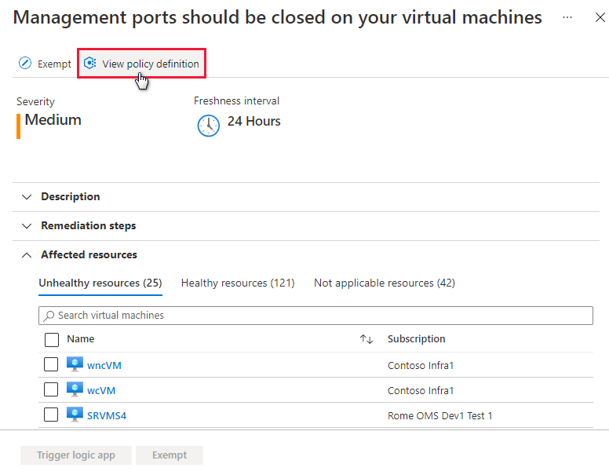
Task: Click the View policy definition icon
Action: 90,63
